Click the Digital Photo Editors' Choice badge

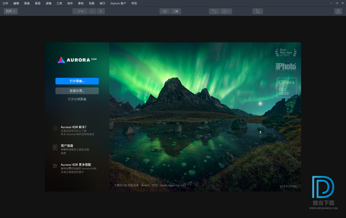click(x=286, y=67)
